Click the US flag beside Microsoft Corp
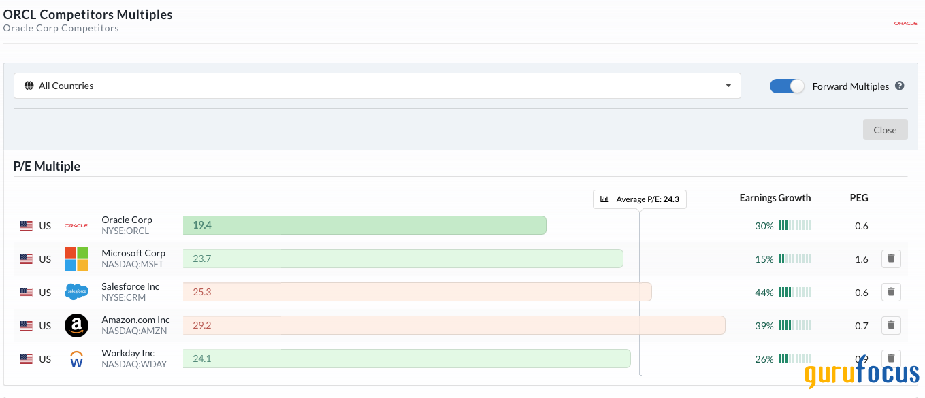925x398 pixels. point(26,259)
